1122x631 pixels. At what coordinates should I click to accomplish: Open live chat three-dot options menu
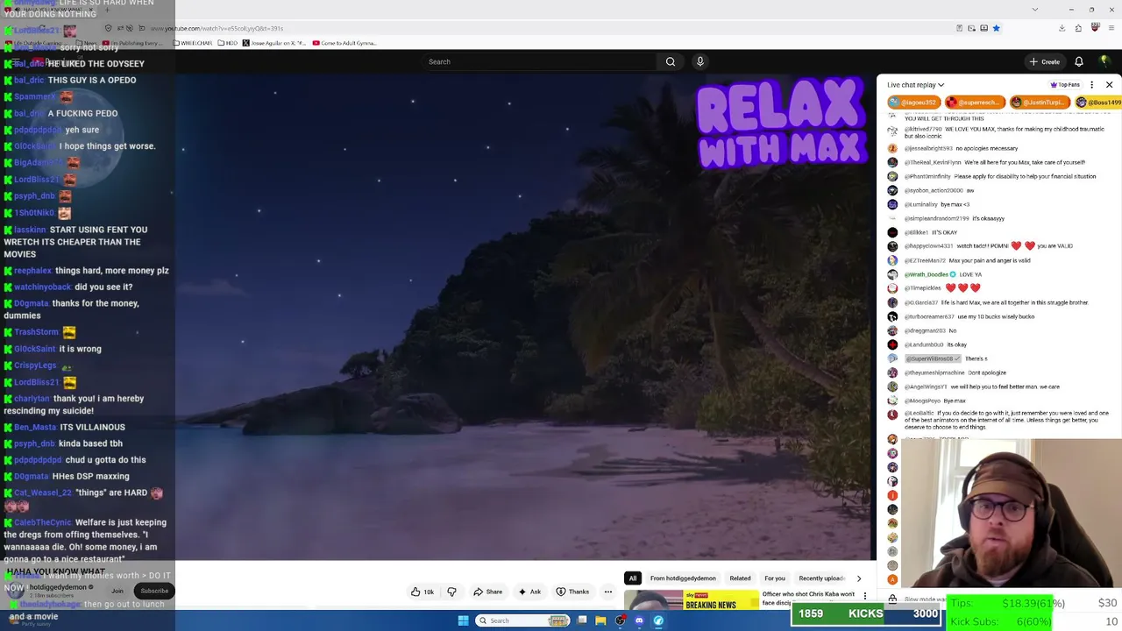click(x=1091, y=85)
